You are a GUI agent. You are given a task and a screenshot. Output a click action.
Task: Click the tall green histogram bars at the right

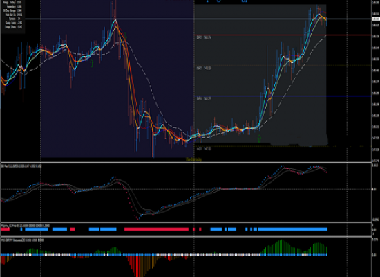point(281,247)
